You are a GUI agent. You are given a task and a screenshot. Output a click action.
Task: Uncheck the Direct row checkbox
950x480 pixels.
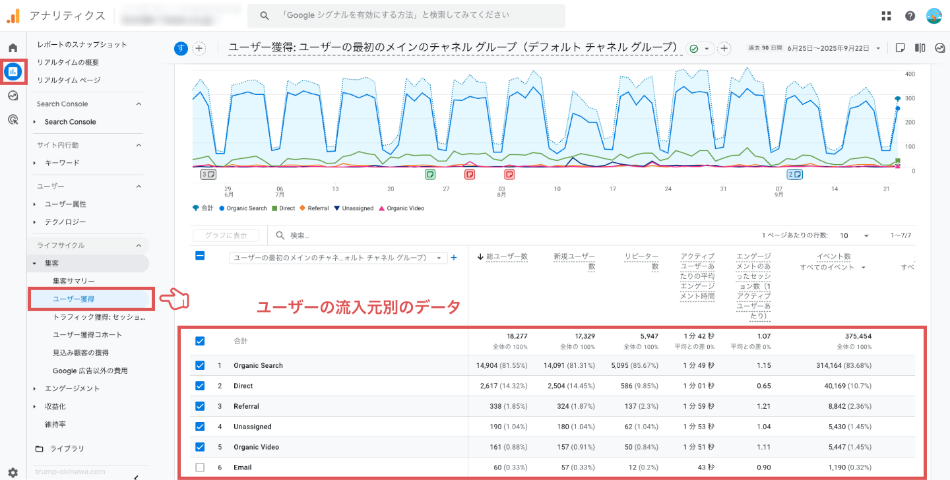pyautogui.click(x=200, y=386)
